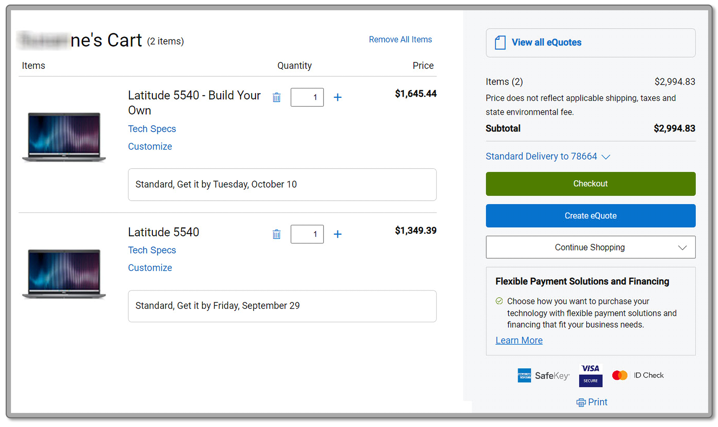This screenshot has width=718, height=427.
Task: Delete the Latitude 5540 Build Your Own item via trash icon
Action: [x=276, y=97]
